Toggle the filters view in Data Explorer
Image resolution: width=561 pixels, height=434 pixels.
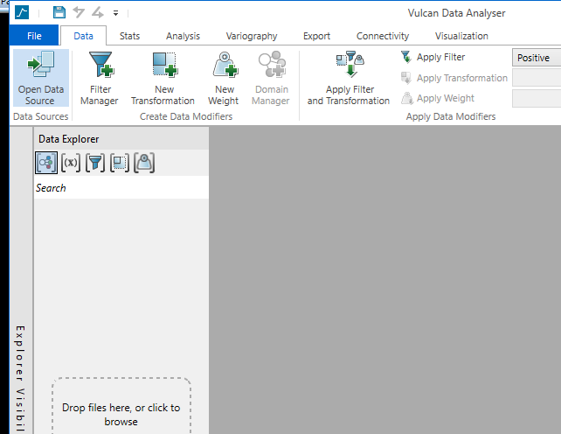pos(95,163)
